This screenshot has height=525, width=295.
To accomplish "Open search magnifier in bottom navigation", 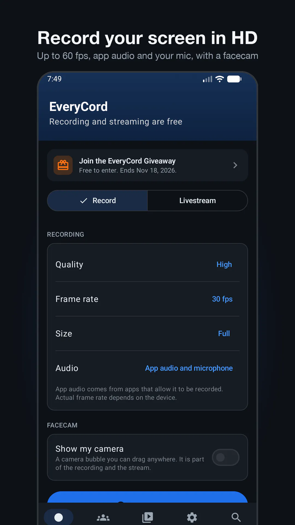I will 236,517.
